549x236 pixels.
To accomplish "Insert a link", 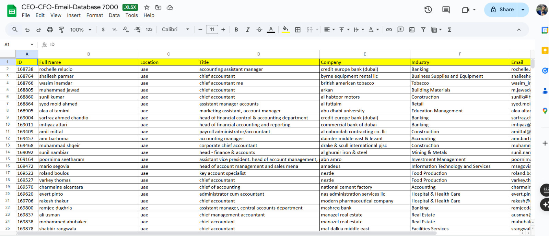I will pos(389,30).
